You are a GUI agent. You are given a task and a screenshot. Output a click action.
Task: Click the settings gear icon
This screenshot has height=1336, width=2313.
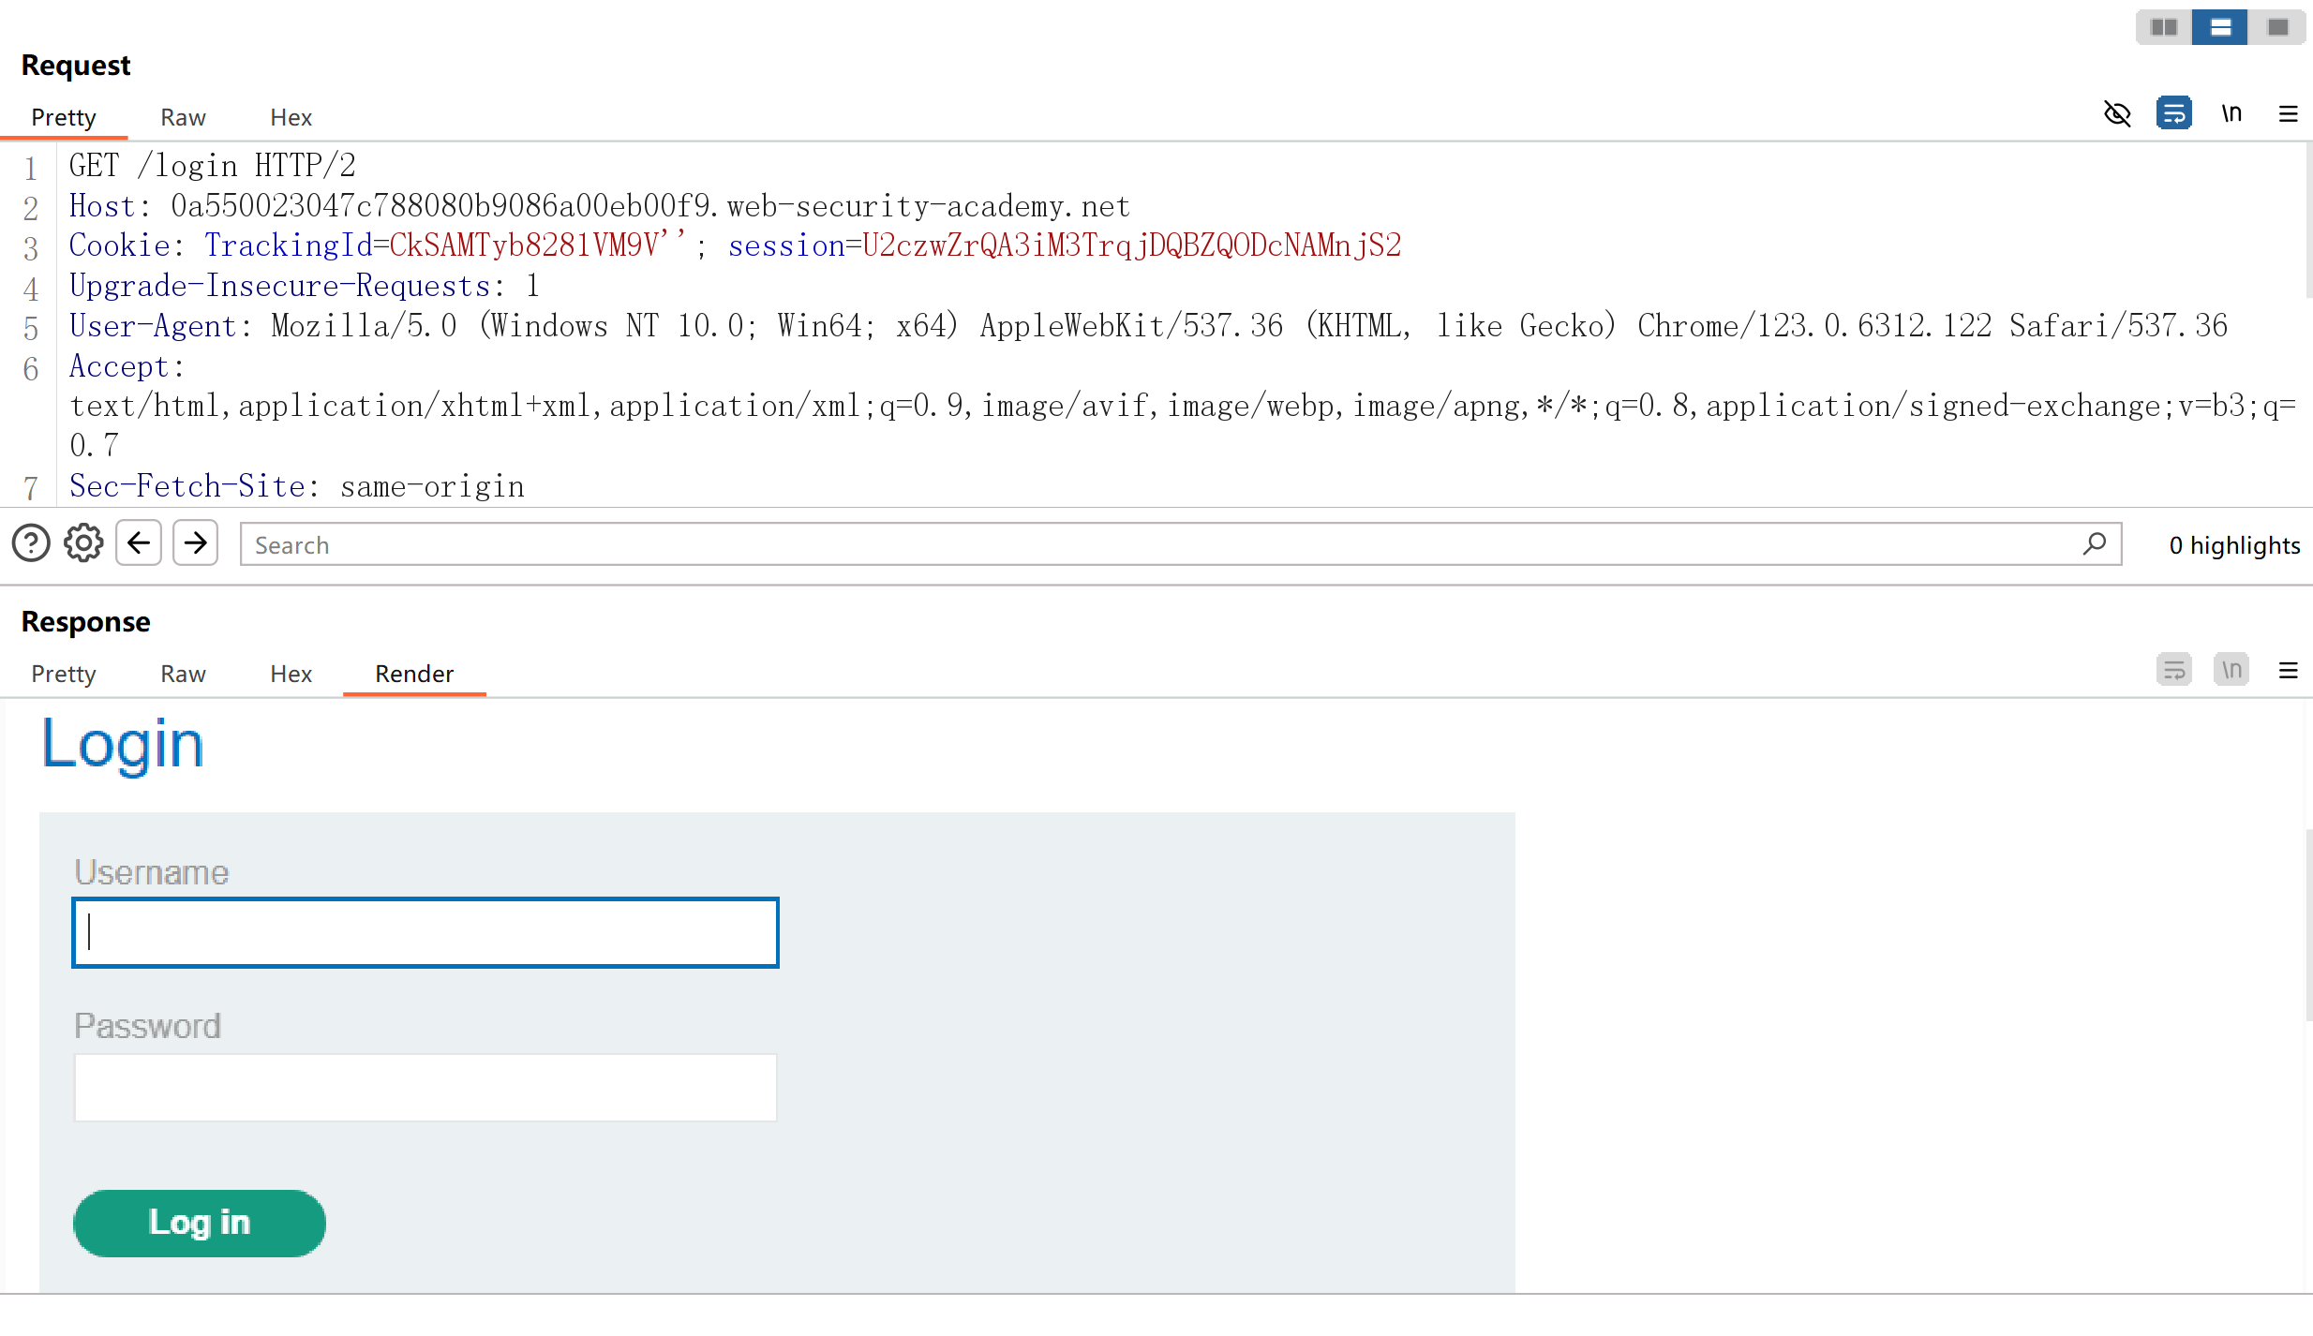pos(82,542)
